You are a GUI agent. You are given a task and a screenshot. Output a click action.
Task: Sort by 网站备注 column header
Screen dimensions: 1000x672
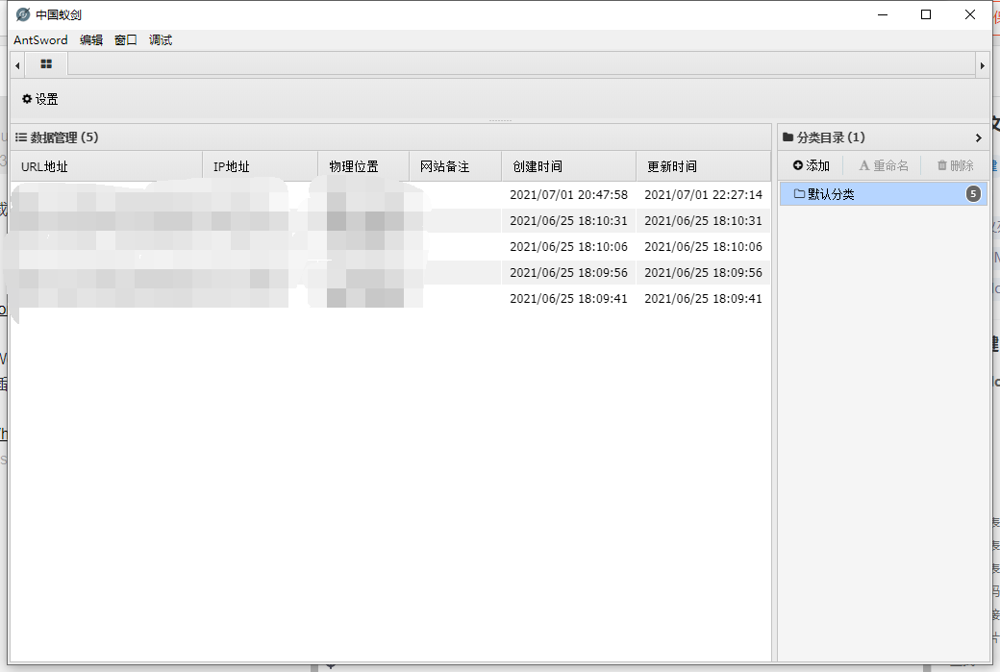[x=456, y=166]
